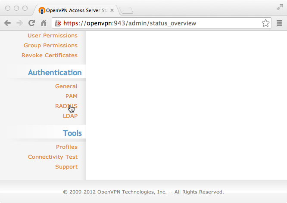Click the browser forward arrow
287x203 pixels.
coord(19,23)
